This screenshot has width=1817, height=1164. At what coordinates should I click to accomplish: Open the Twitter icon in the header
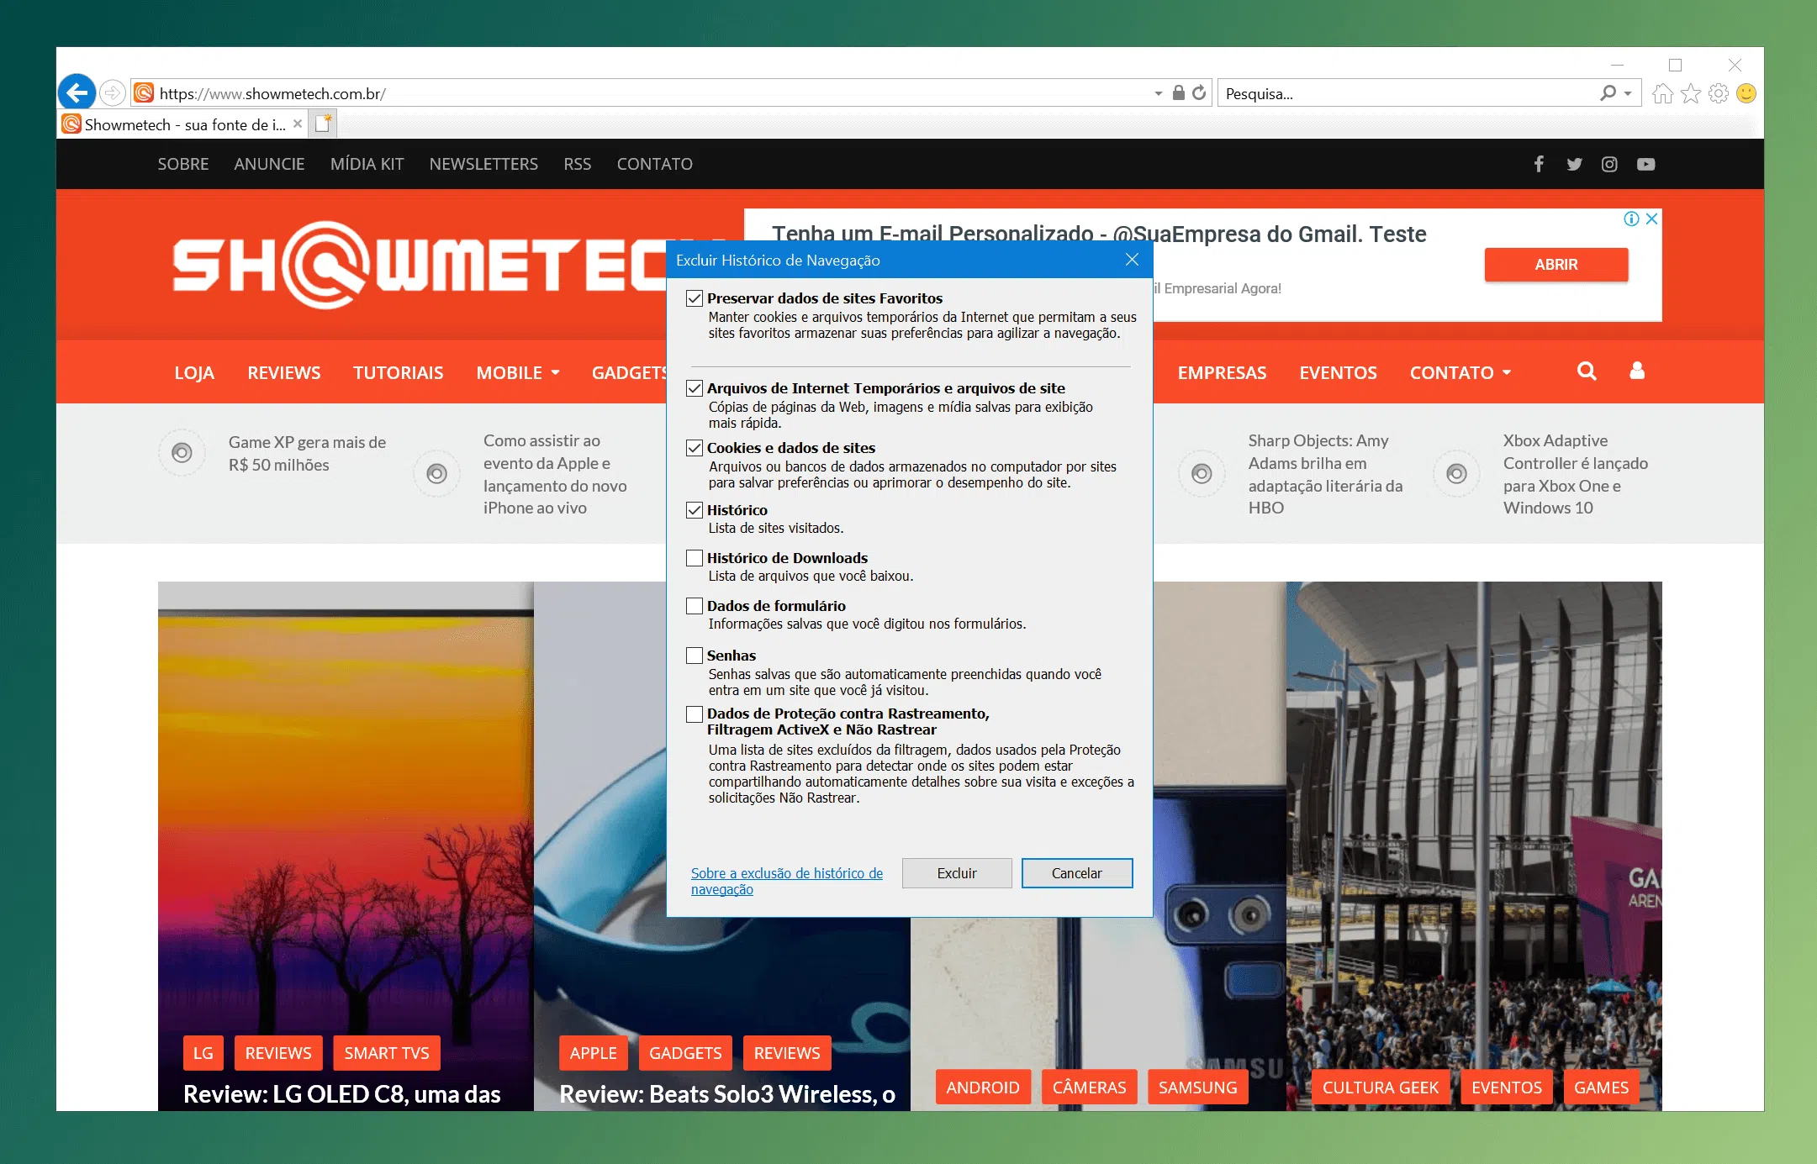click(1574, 164)
